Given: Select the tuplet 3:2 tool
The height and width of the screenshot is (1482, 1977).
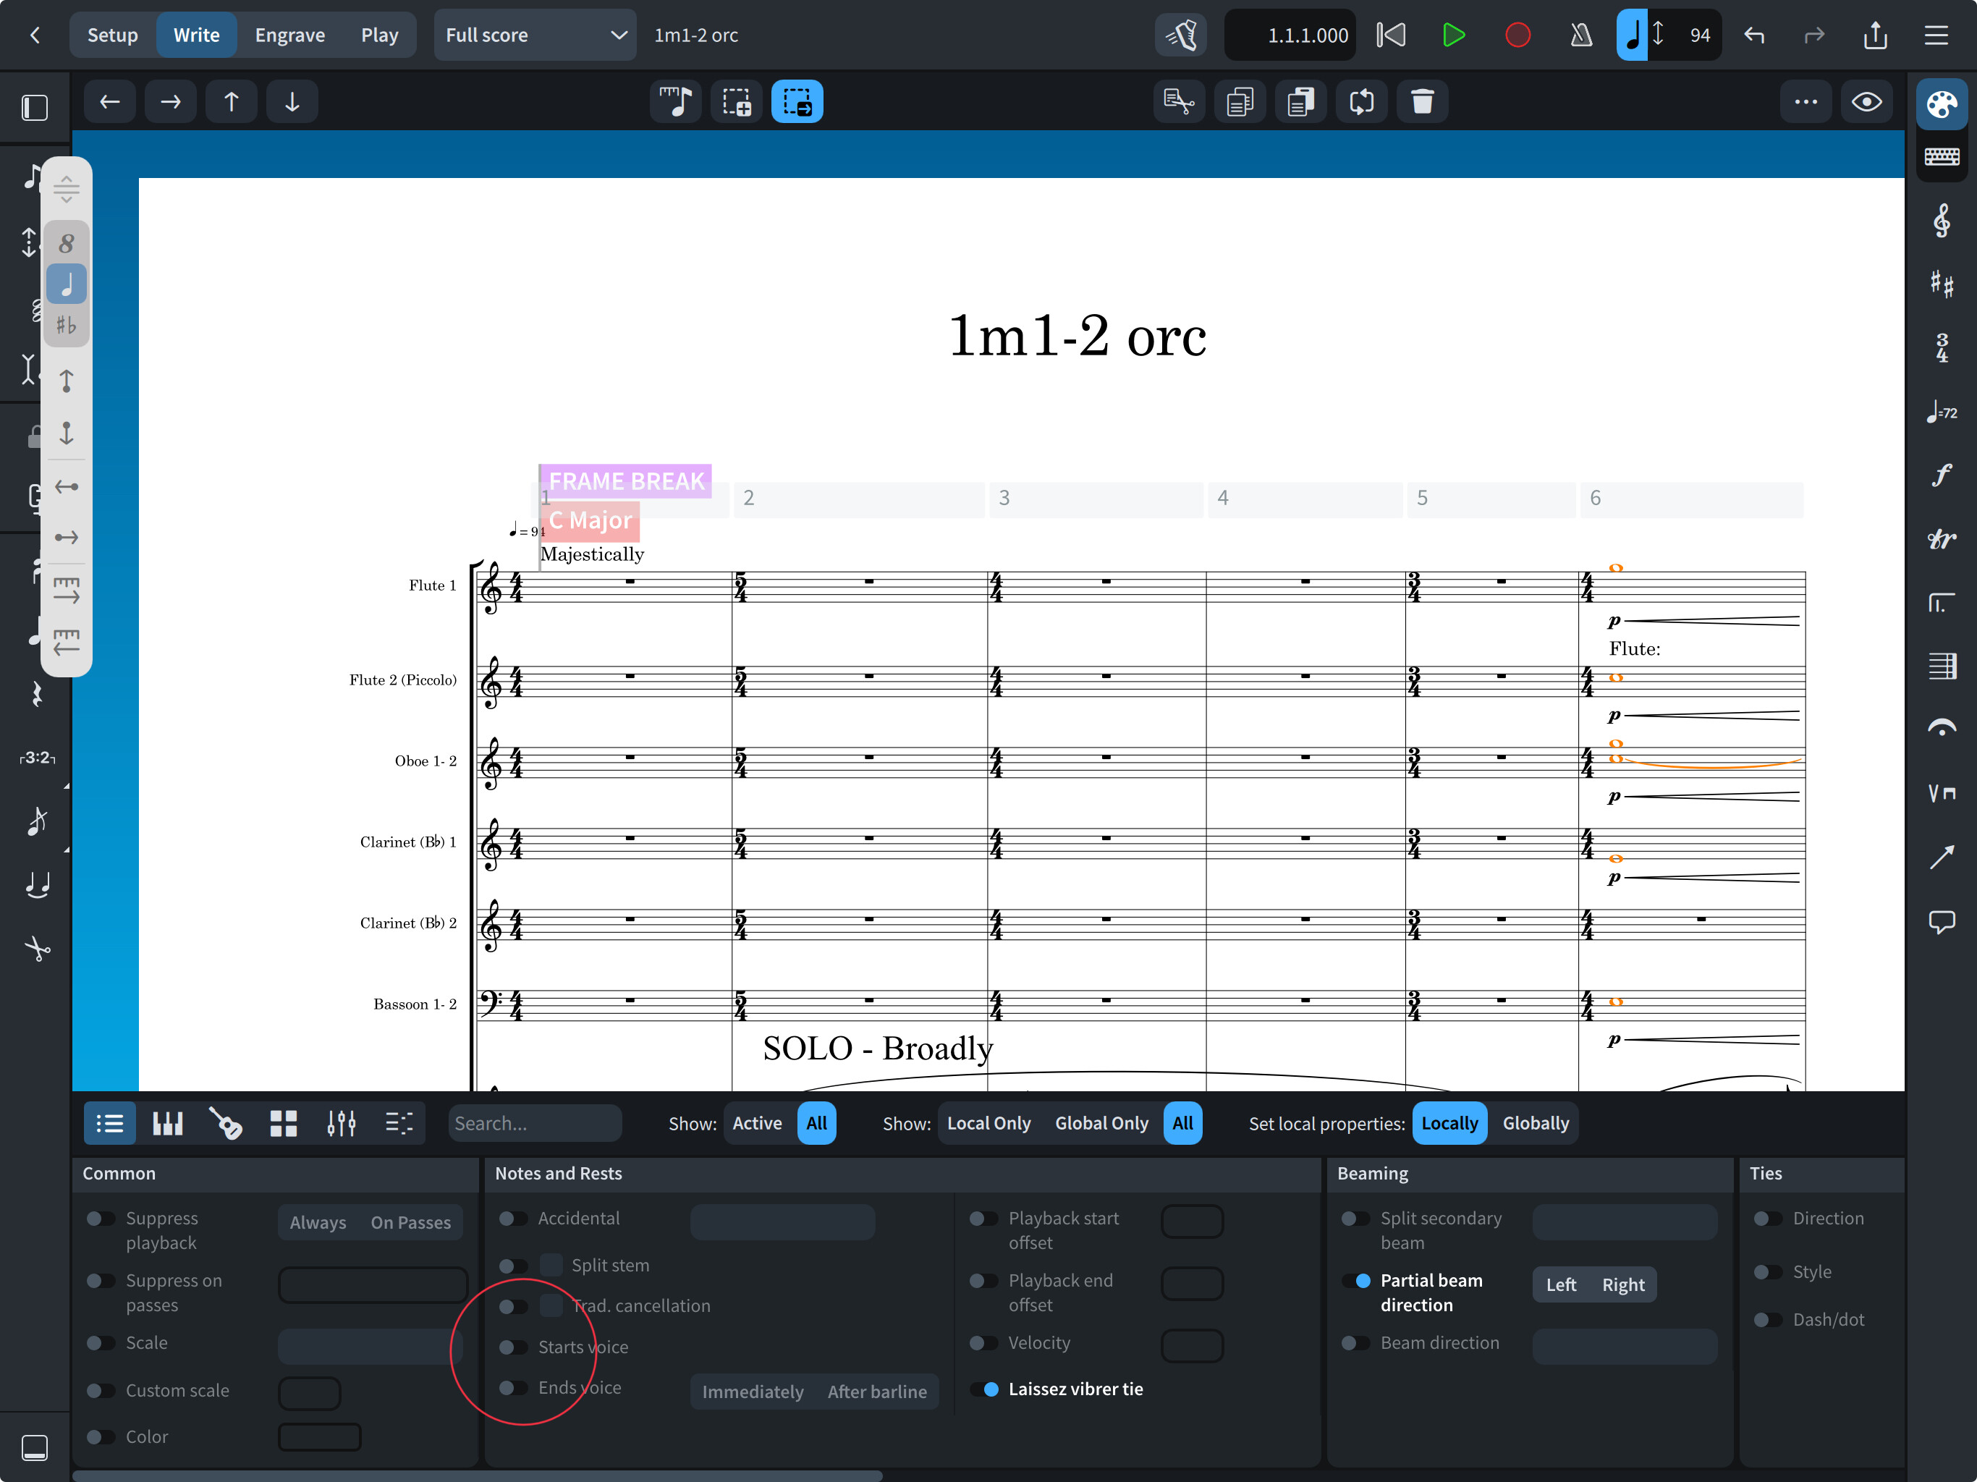Looking at the screenshot, I should point(37,758).
